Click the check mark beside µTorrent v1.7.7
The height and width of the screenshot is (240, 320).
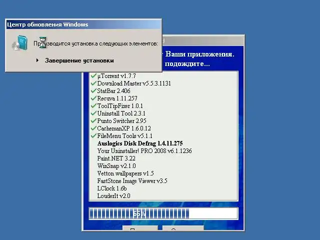[93, 75]
